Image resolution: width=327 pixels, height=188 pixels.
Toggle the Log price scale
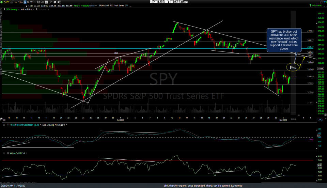tap(320, 120)
